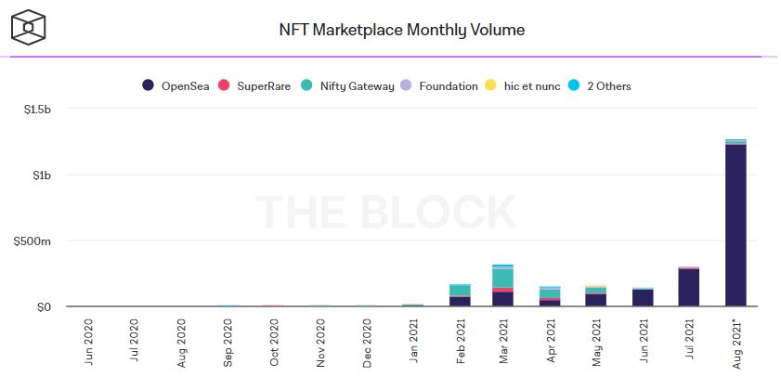
Task: Toggle the SuperRare red legend dot
Action: (x=224, y=85)
